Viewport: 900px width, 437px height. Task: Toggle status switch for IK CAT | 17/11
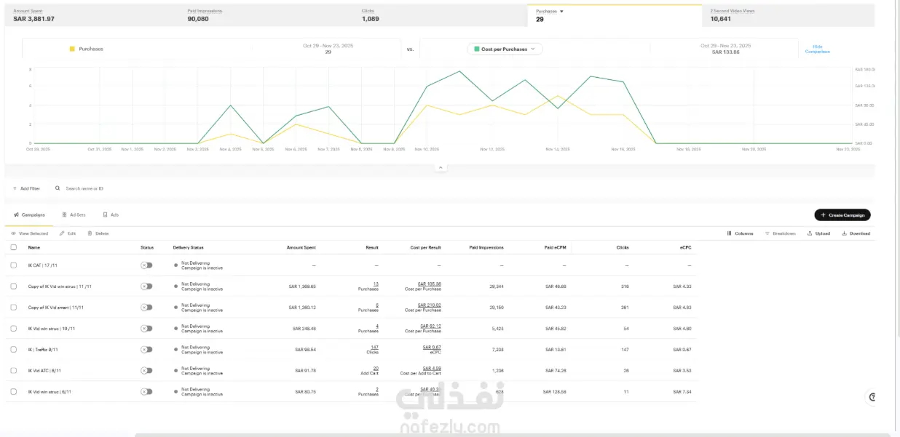pyautogui.click(x=146, y=265)
